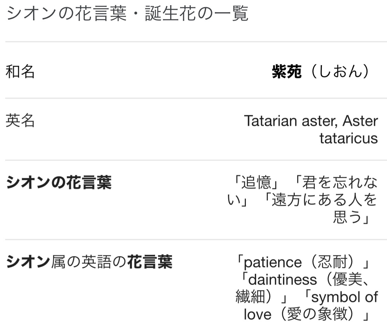The width and height of the screenshot is (387, 330).
Task: Click the bold 紫苑 kanji name
Action: pos(286,72)
